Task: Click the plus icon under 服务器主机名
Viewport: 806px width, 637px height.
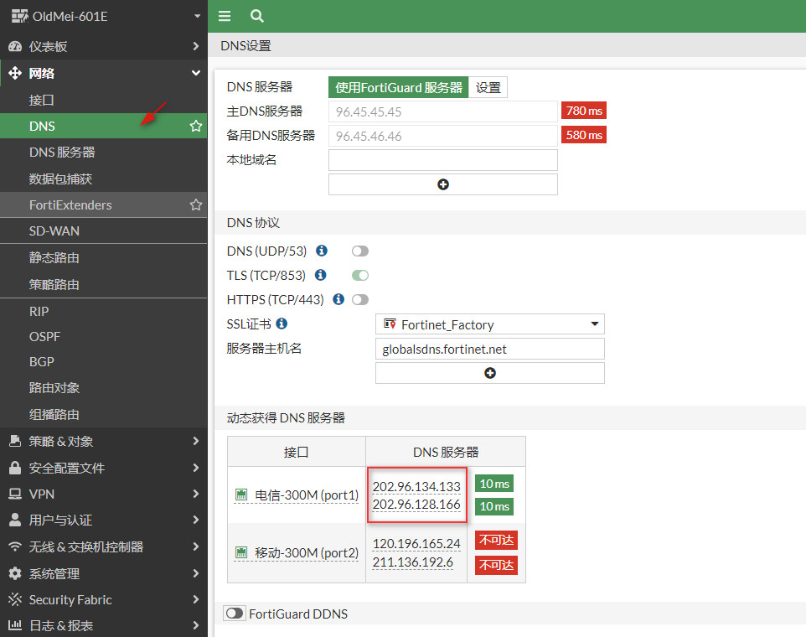Action: coord(490,373)
